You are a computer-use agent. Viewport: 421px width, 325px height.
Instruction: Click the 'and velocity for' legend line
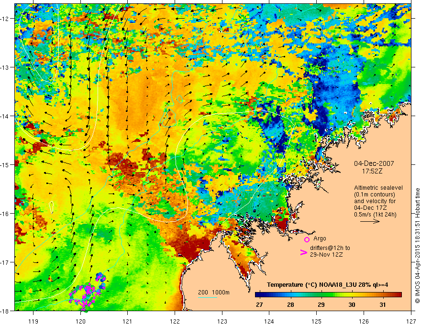coord(375,201)
